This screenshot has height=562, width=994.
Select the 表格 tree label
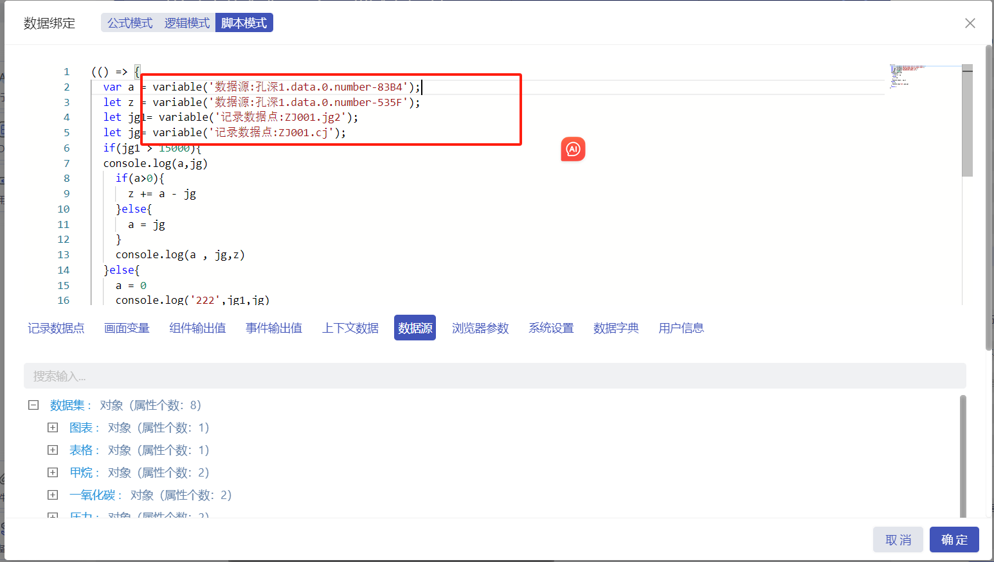click(81, 450)
